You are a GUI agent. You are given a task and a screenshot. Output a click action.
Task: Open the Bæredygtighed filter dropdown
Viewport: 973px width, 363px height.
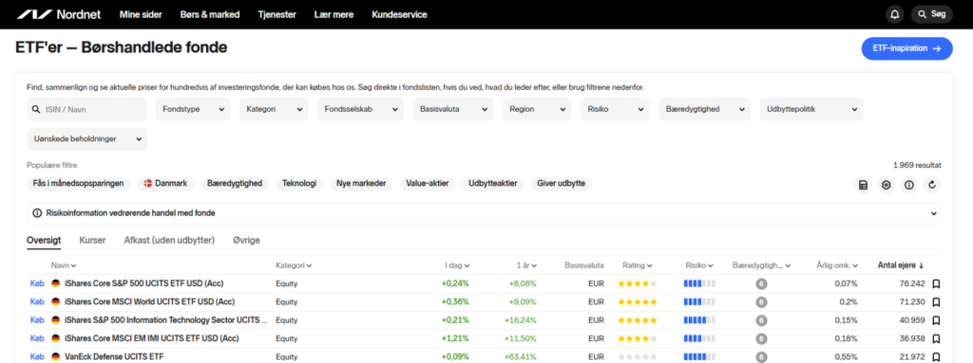pos(704,109)
